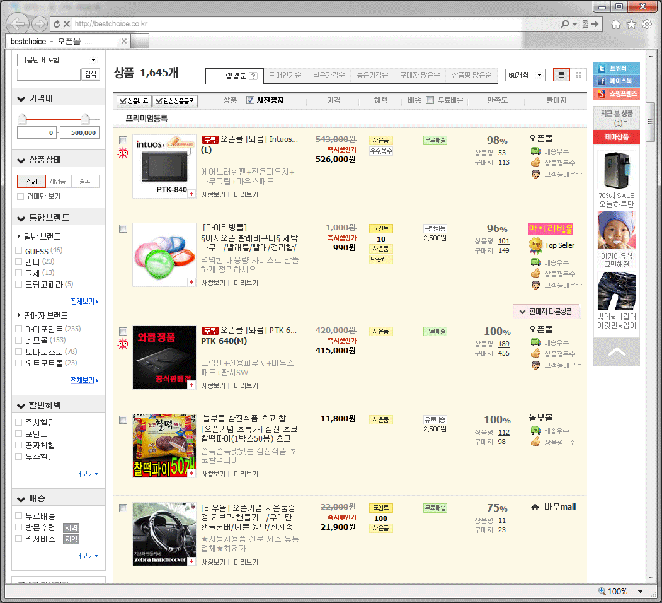Click the maximum price field 500,000
This screenshot has height=603, width=662.
click(80, 133)
